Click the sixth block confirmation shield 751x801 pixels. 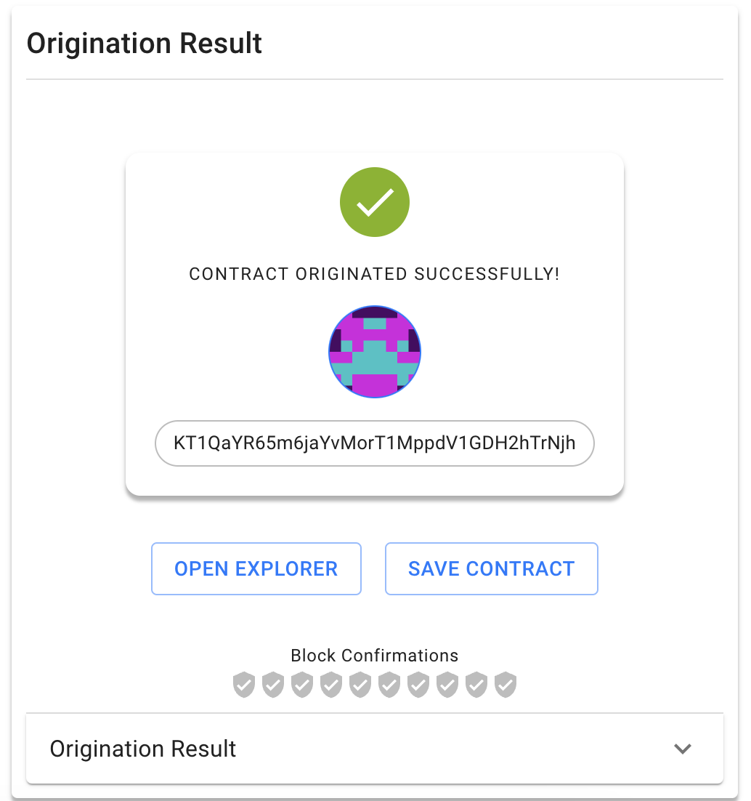[389, 685]
